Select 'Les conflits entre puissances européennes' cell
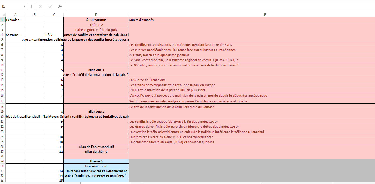 click(x=252, y=45)
